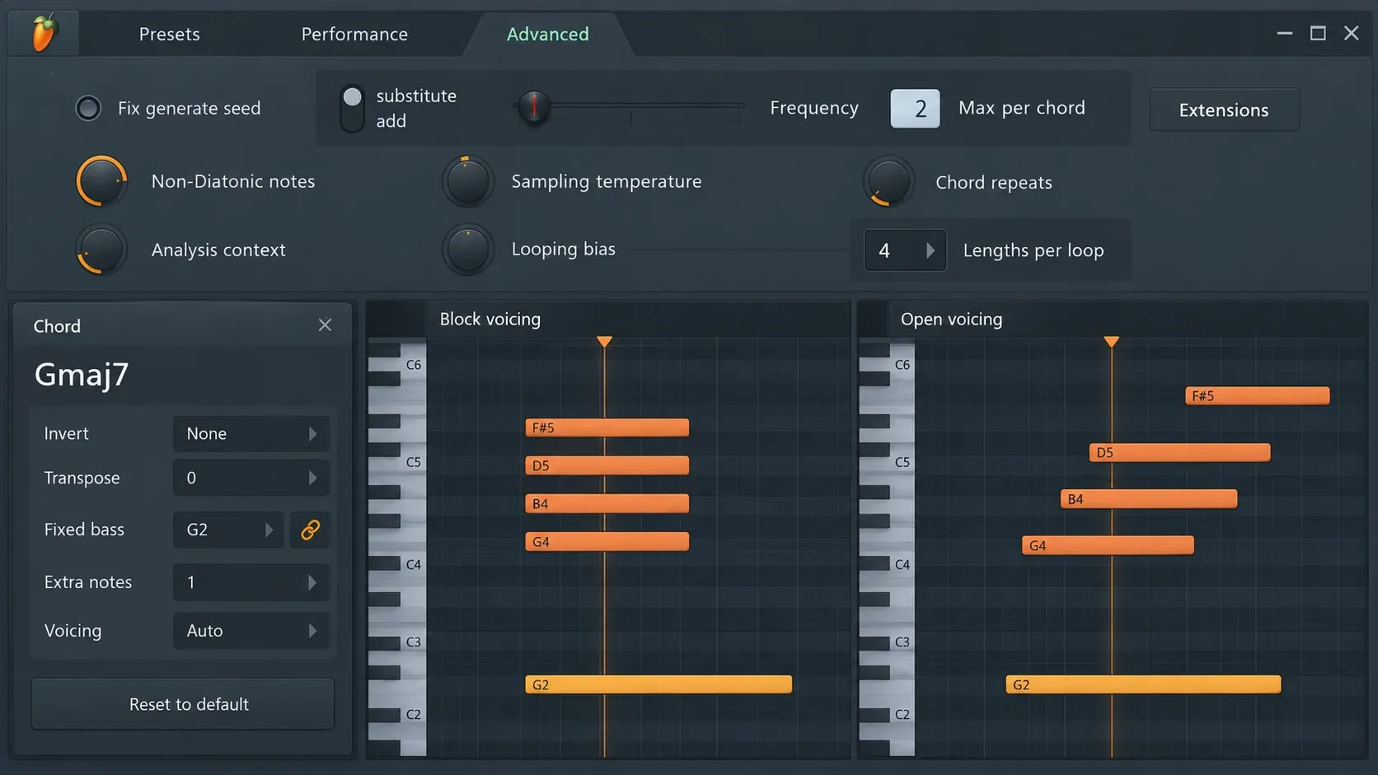
Task: Toggle the Fix generate seed radio button
Action: tap(88, 108)
